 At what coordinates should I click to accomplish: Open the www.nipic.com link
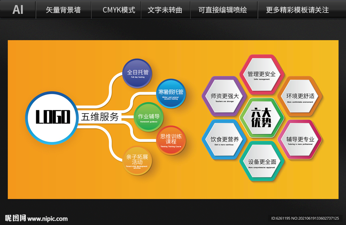[x=47, y=219]
